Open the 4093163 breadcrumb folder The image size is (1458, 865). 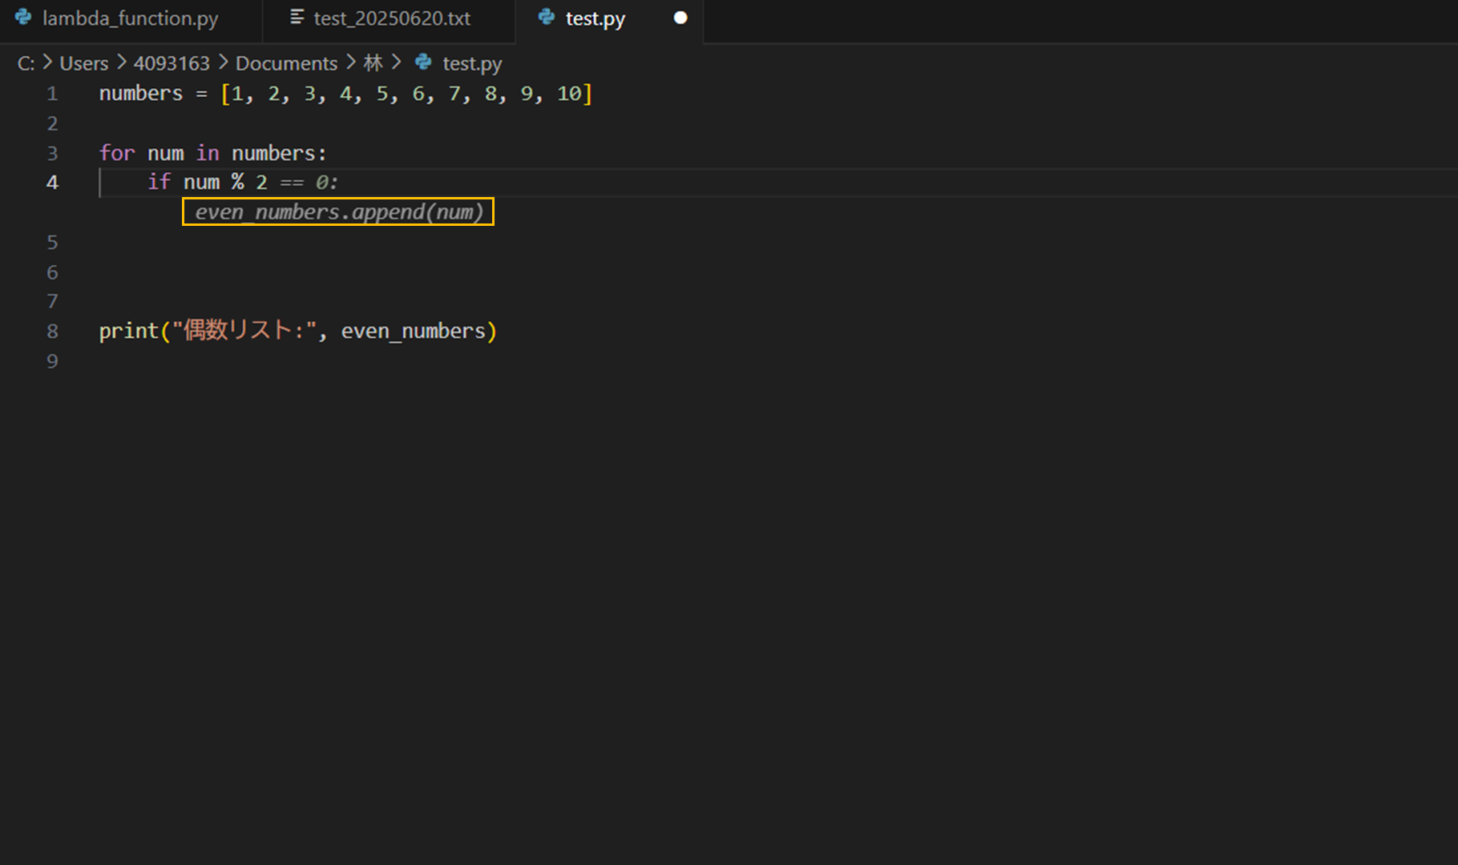coord(172,63)
